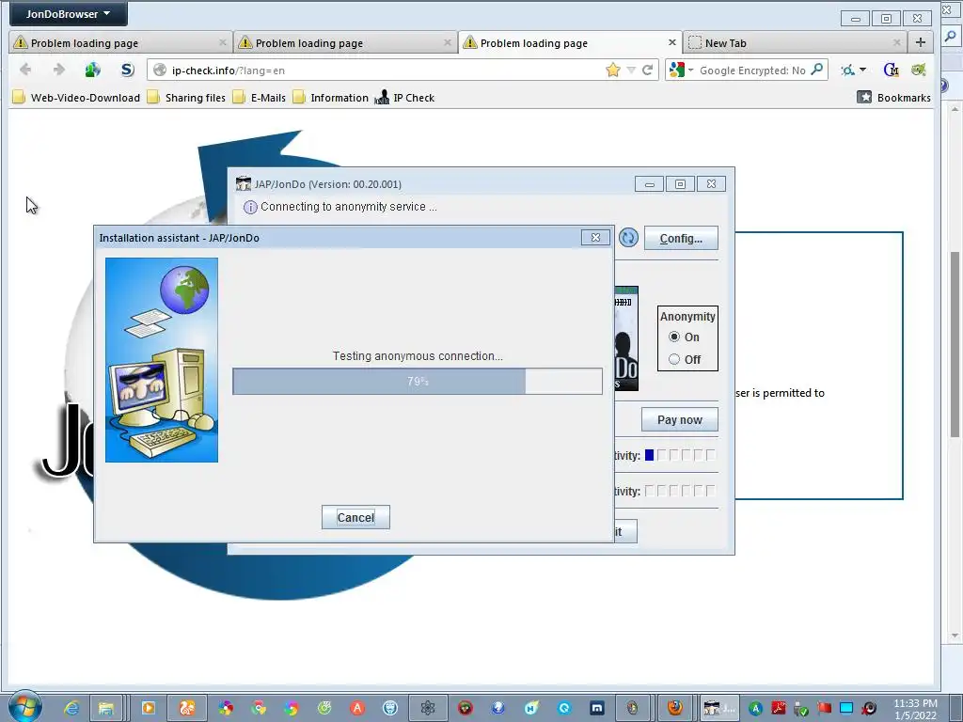Click the blue activity indicator square
Viewport: 963px width, 722px height.
[x=649, y=455]
